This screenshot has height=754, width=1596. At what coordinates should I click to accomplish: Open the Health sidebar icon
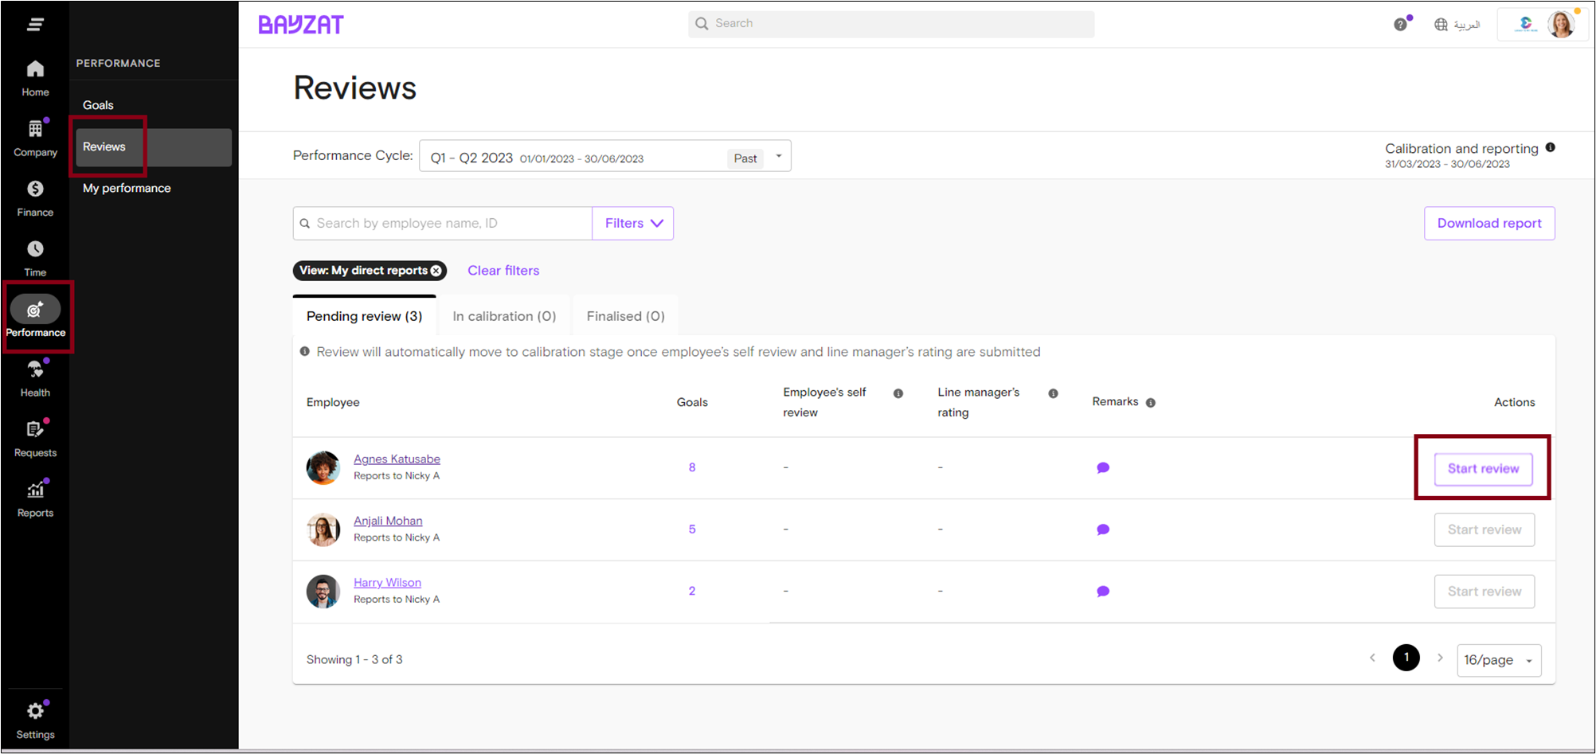(x=35, y=370)
